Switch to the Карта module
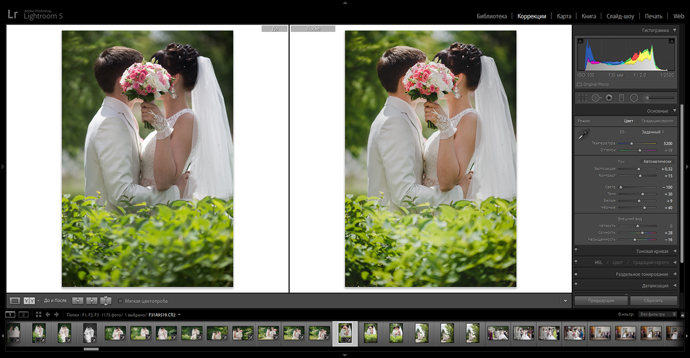Screen dimensions: 690x358 [x=564, y=16]
